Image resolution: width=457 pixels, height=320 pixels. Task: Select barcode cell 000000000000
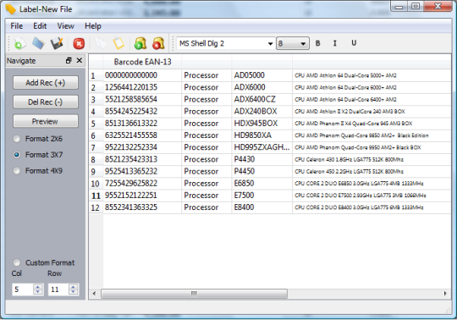point(142,75)
